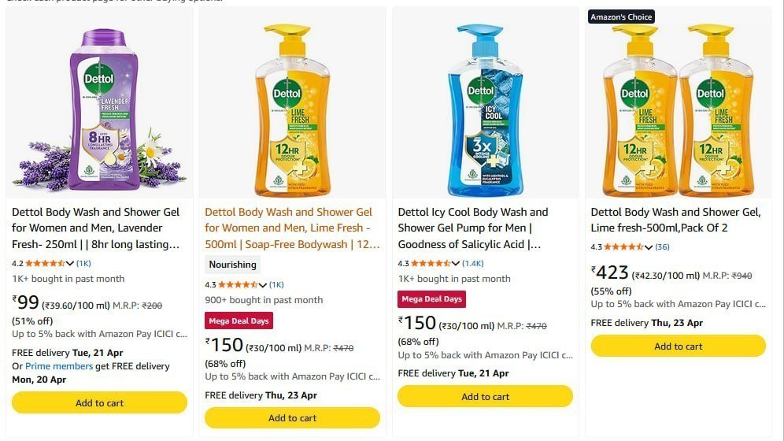Add Icy Cool body wash to cart
The height and width of the screenshot is (441, 784).
coord(485,396)
